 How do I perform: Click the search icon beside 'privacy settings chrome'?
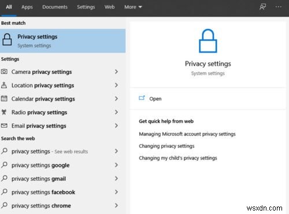4,205
